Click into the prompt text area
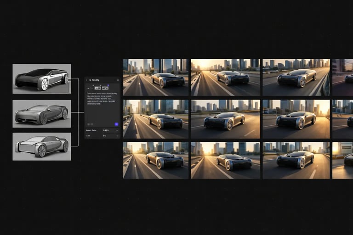The width and height of the screenshot is (353, 235). (x=102, y=99)
